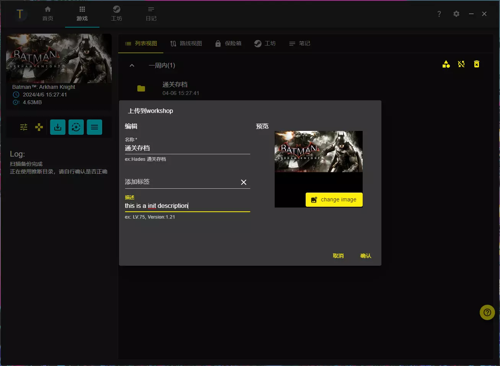
Task: Open the 日记 tab
Action: coord(151,14)
